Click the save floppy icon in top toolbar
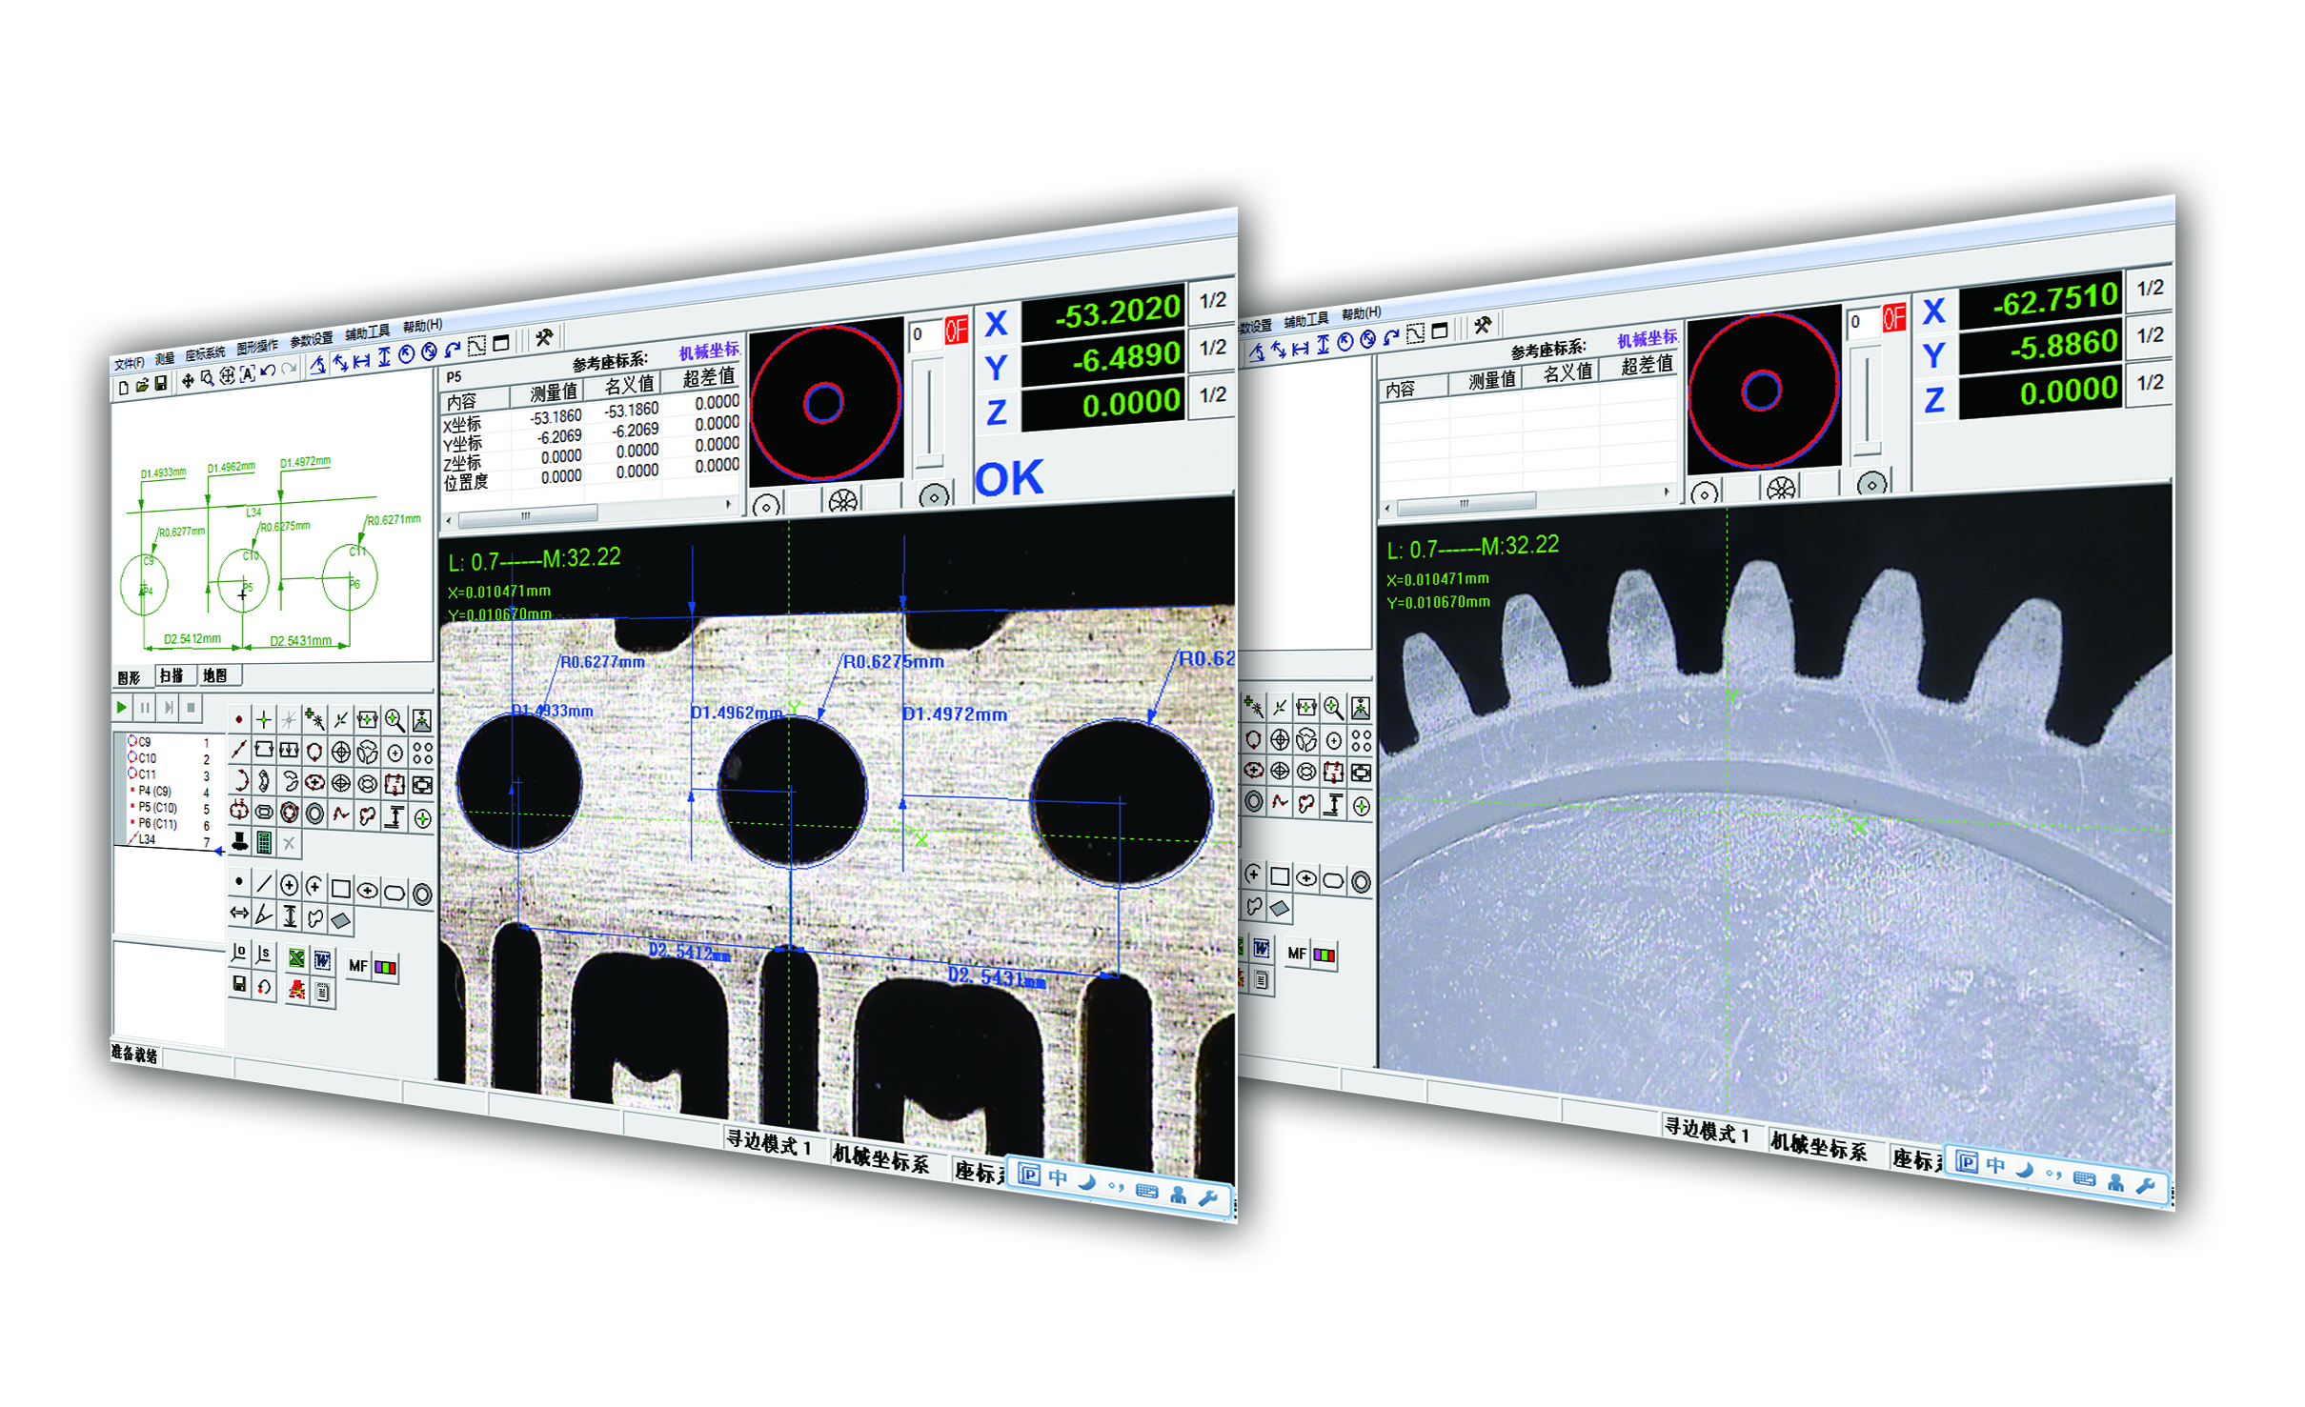 (x=161, y=383)
